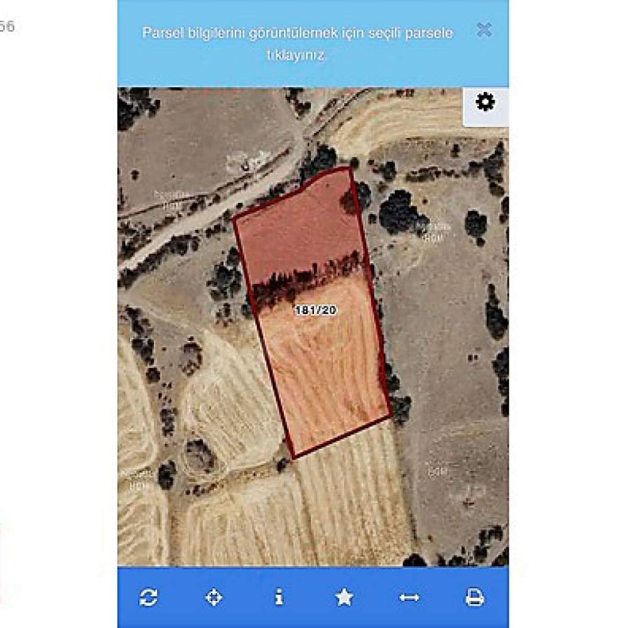Viewport: 628px width, 628px height.
Task: Click the large dark tree cluster east of parcel
Action: tap(399, 212)
